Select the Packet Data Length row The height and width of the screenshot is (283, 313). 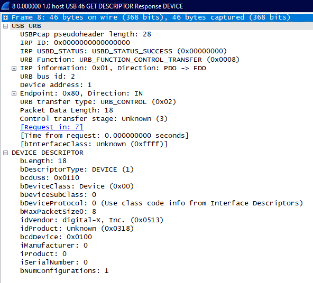coord(67,110)
